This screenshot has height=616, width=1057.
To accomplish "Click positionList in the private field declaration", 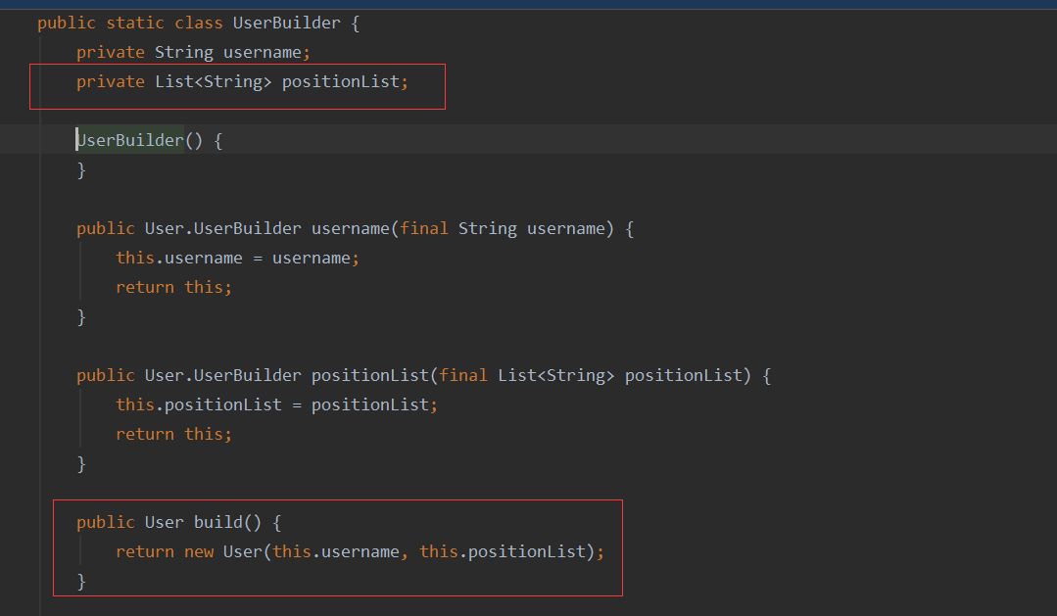I will tap(341, 81).
